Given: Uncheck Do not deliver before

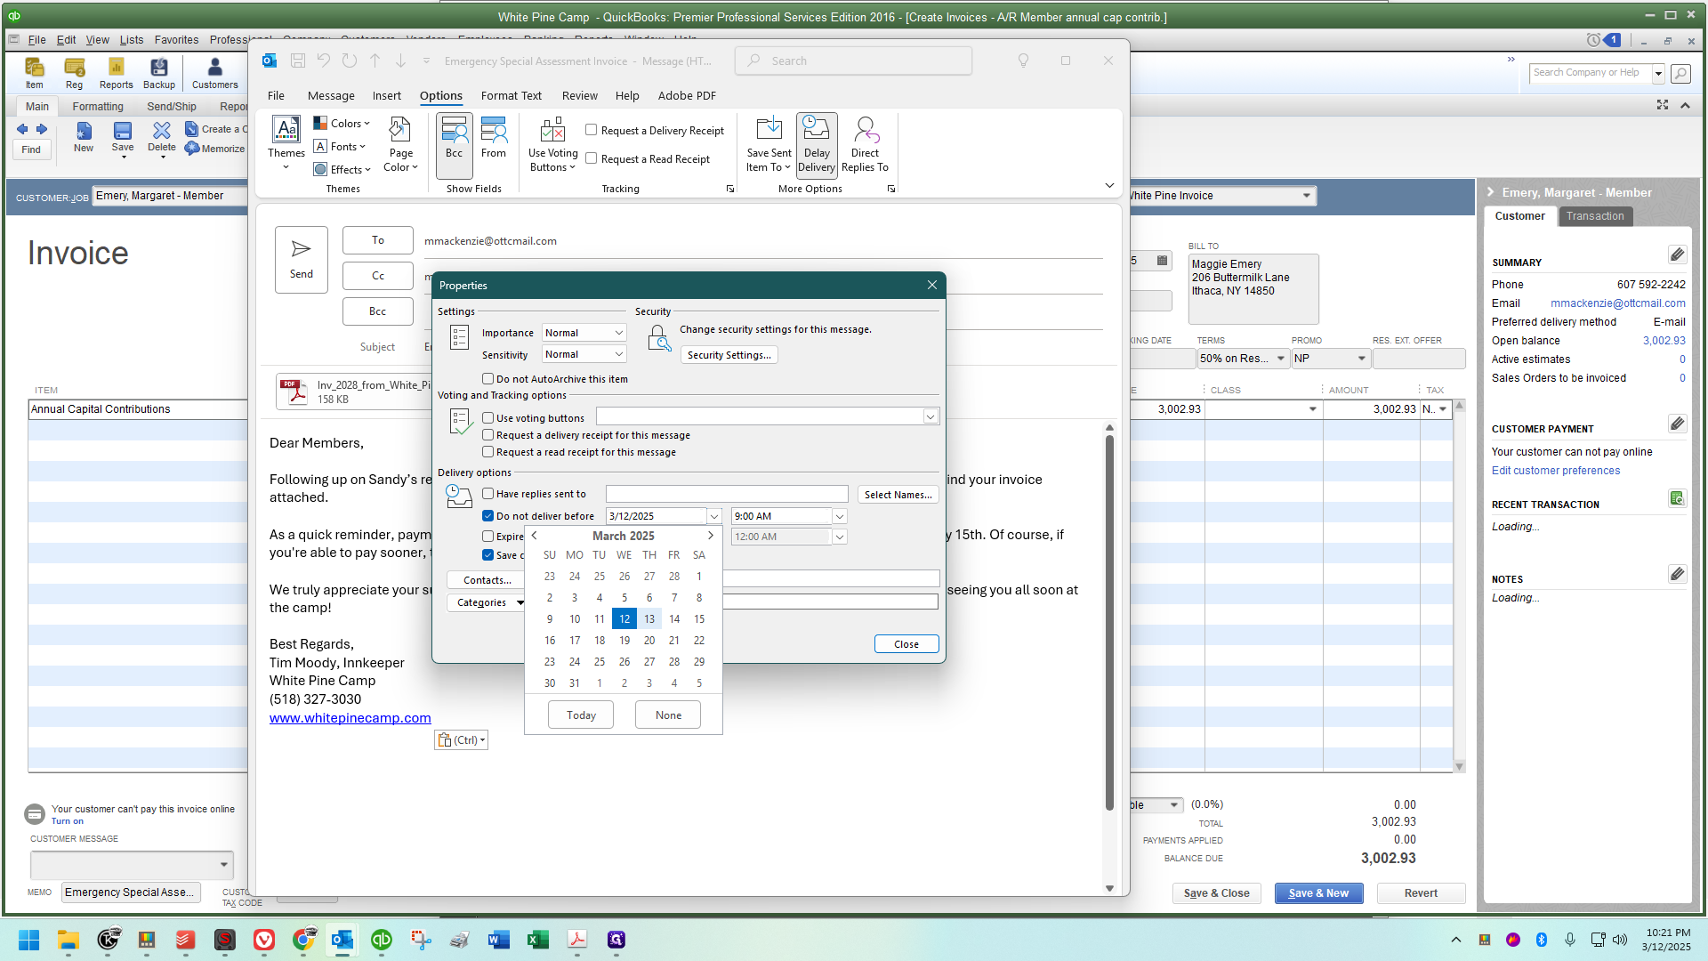Looking at the screenshot, I should (x=487, y=516).
